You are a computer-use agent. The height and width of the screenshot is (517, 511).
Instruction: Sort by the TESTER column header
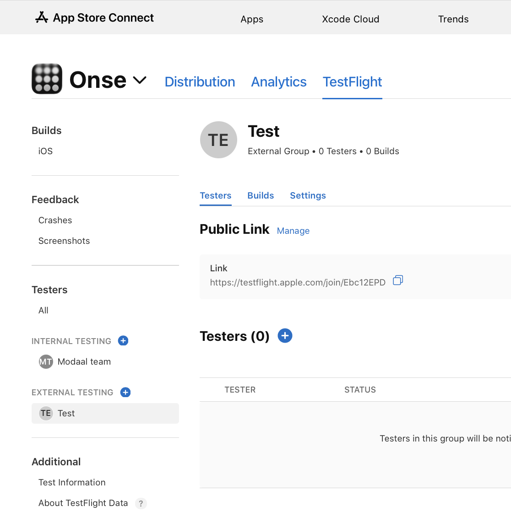(x=240, y=390)
